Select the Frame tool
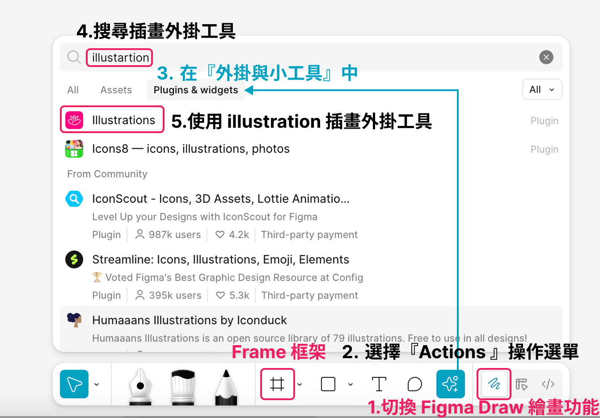Viewport: 600px width, 418px height. 277,384
